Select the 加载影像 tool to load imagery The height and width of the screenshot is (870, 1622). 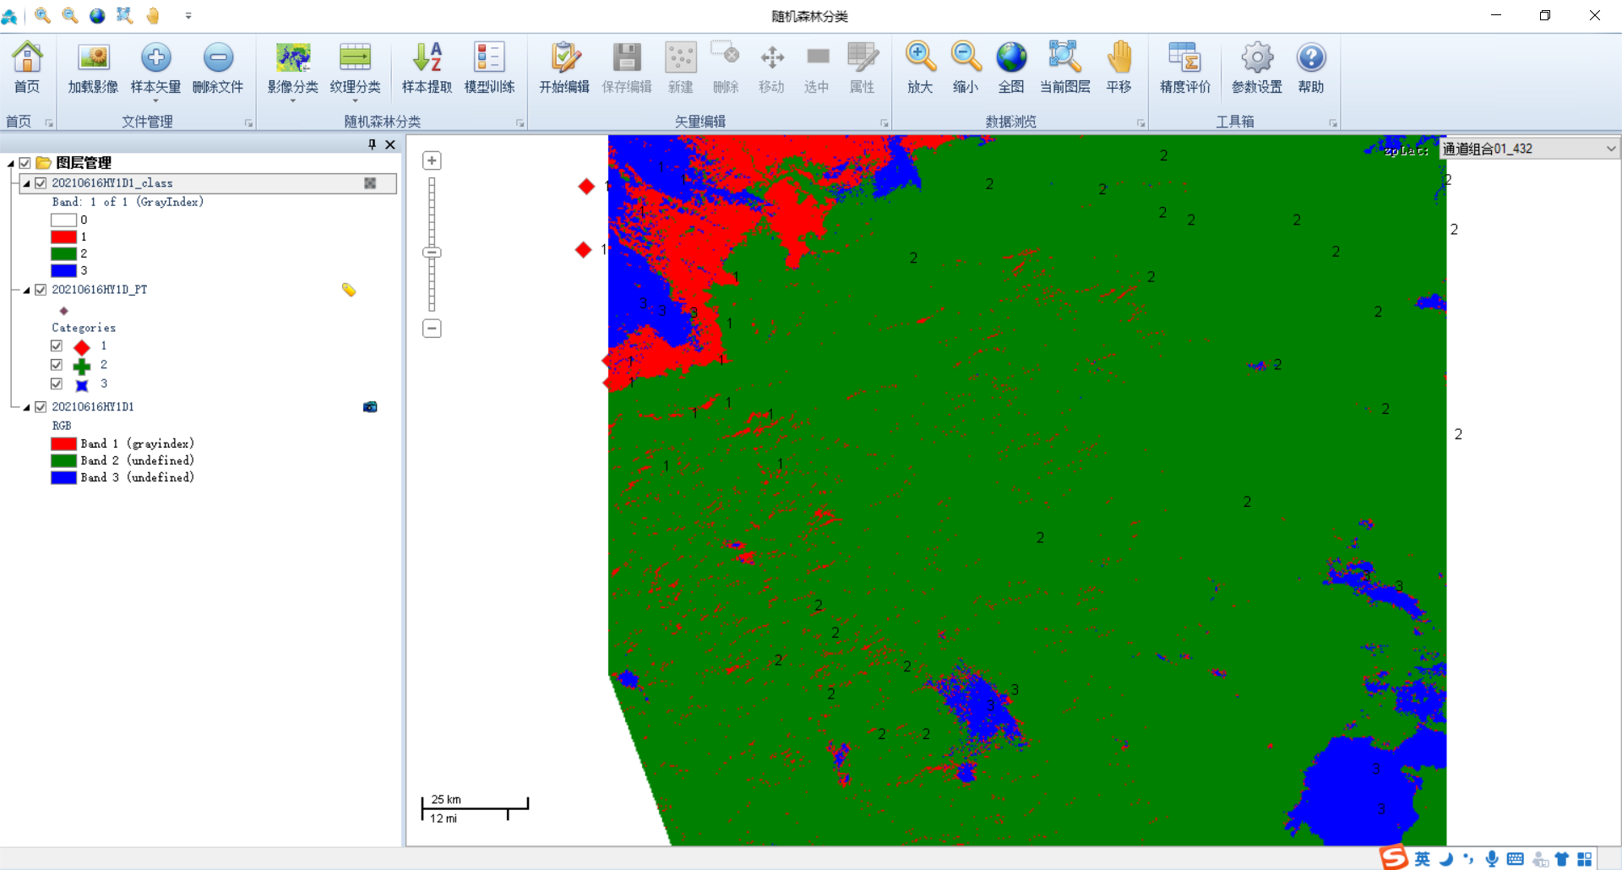coord(93,68)
